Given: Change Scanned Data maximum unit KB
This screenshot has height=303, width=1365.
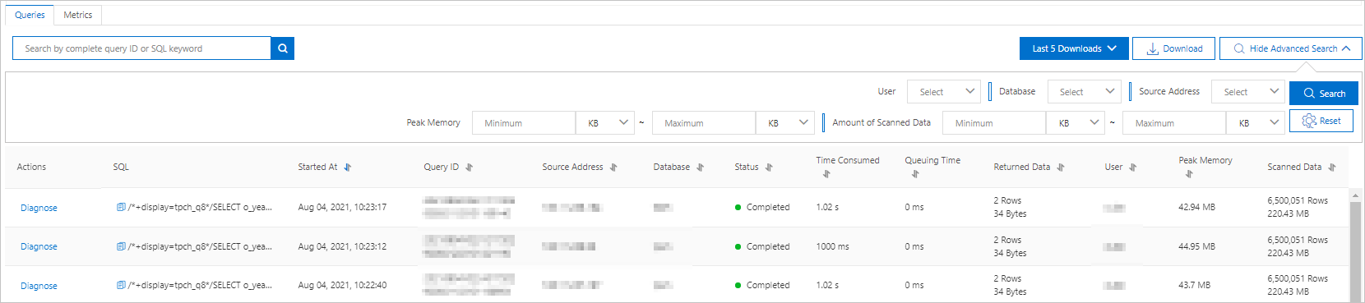Looking at the screenshot, I should point(1256,123).
